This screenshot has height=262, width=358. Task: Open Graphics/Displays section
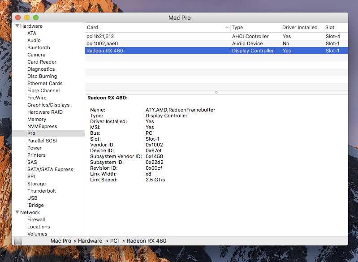pyautogui.click(x=48, y=105)
